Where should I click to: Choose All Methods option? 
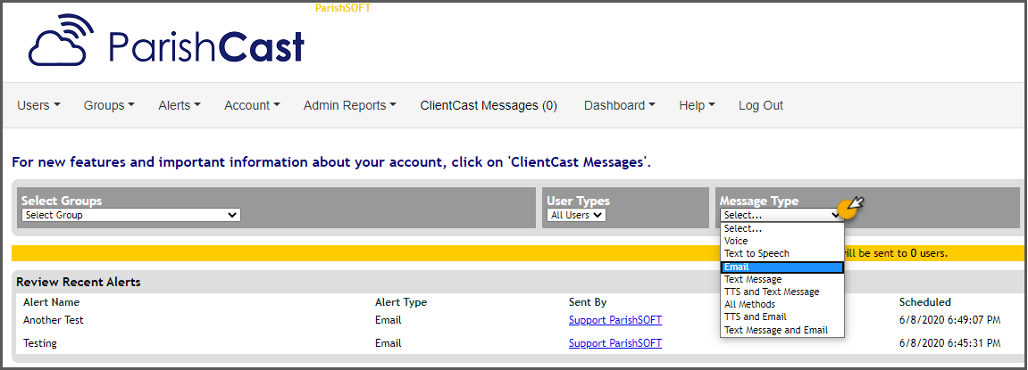click(781, 305)
